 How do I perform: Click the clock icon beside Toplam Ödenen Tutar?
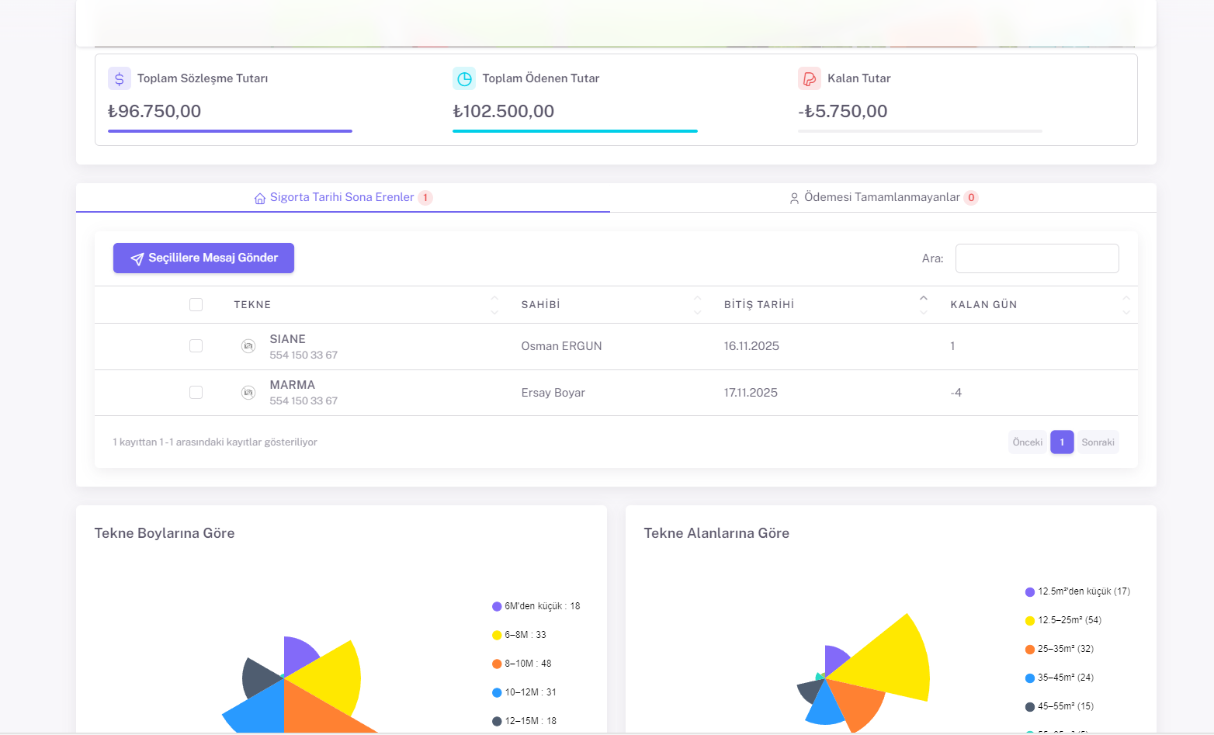pyautogui.click(x=464, y=78)
